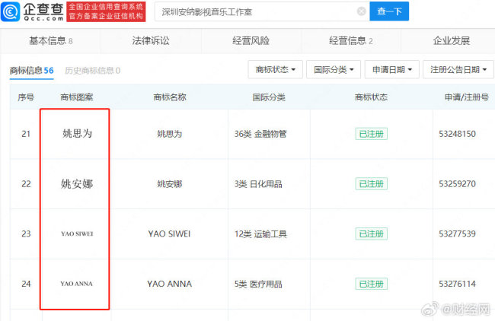This screenshot has height=321, width=495.
Task: Open the 经营信息 tab
Action: tap(351, 40)
